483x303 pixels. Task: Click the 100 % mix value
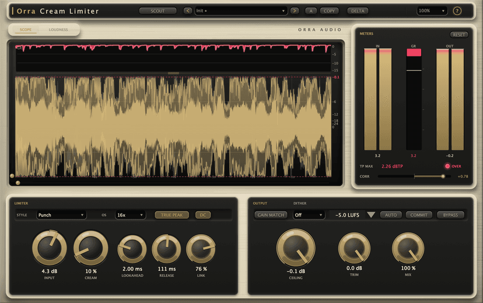click(408, 268)
